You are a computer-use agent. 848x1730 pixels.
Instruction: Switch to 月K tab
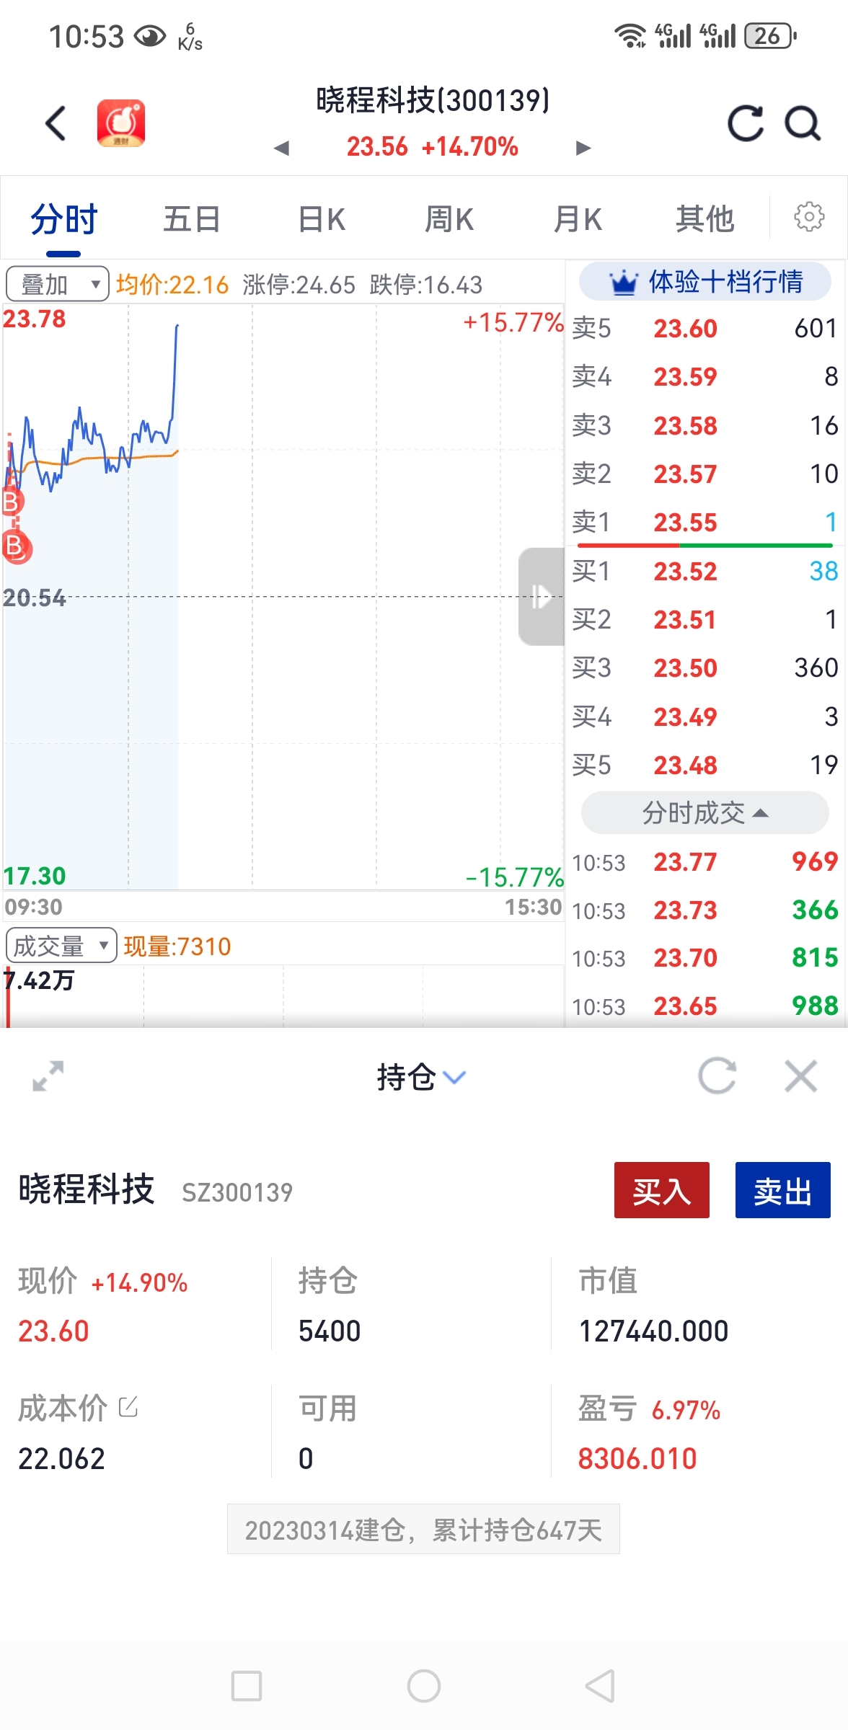tap(578, 219)
